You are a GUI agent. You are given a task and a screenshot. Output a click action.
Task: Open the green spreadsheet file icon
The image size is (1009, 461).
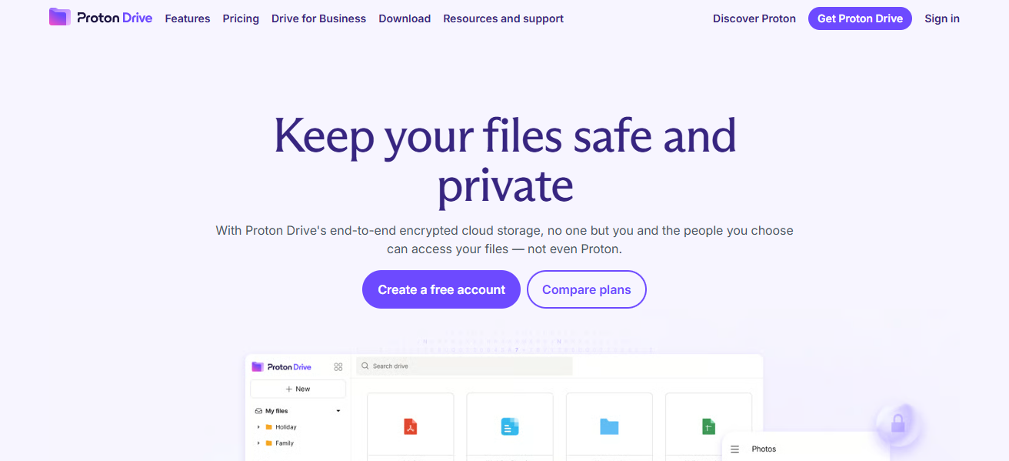708,426
